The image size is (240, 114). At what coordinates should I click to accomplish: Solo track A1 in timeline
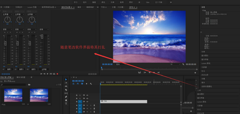coord(91,105)
